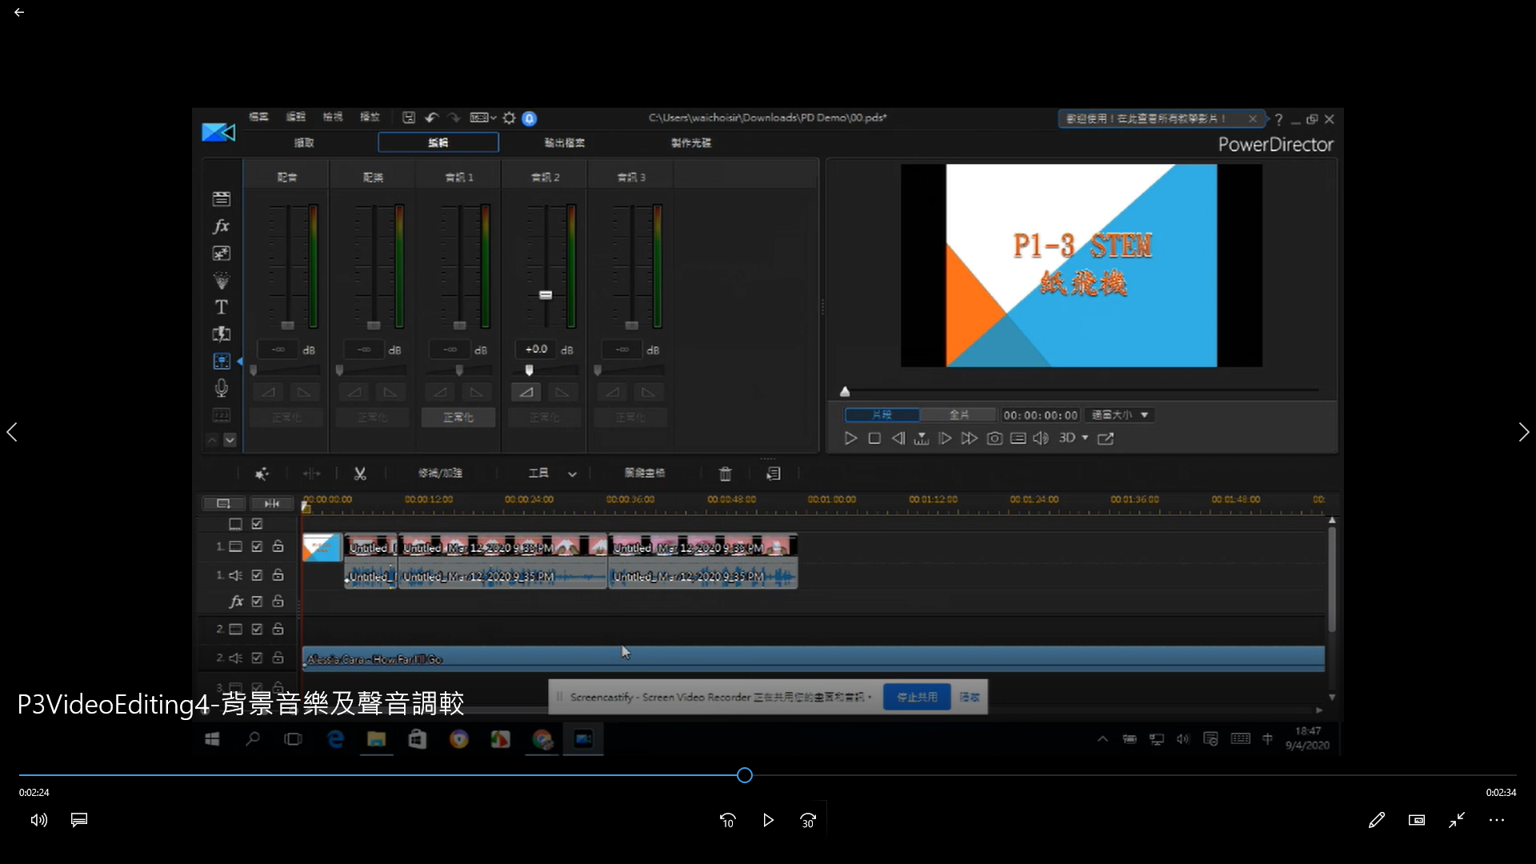Click the 修補/加強 fix enhance button
Viewport: 1536px width, 864px height.
tap(440, 474)
